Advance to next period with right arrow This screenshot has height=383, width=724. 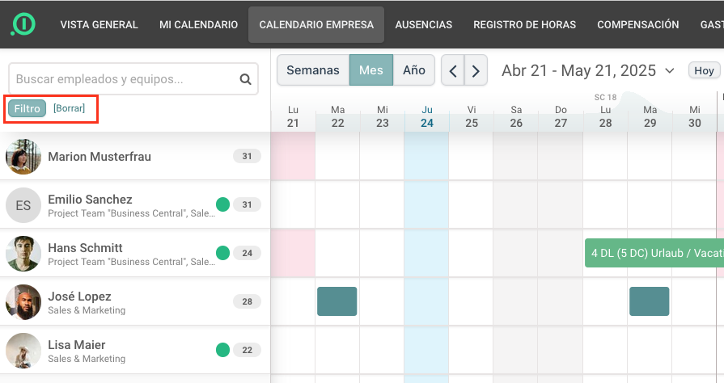click(476, 70)
